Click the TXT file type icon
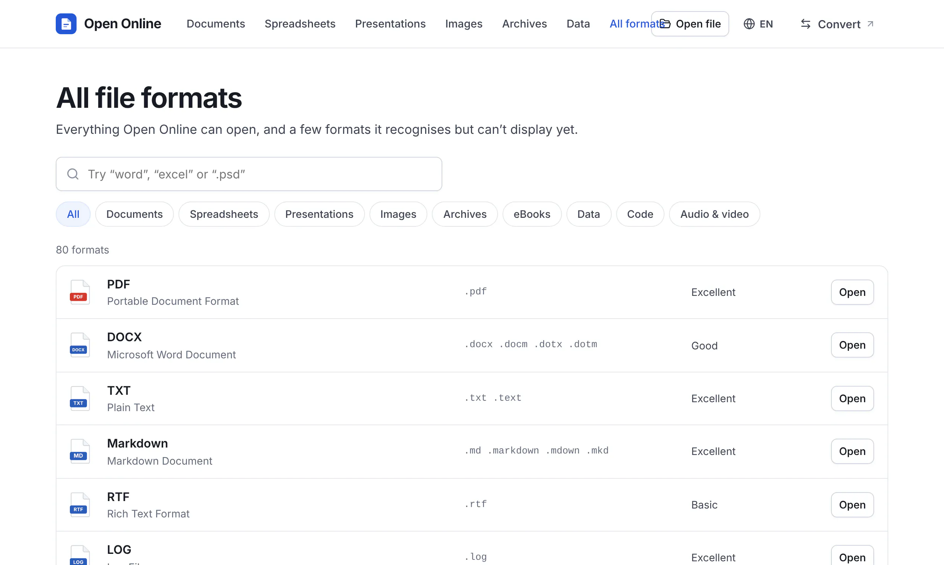 click(x=80, y=398)
